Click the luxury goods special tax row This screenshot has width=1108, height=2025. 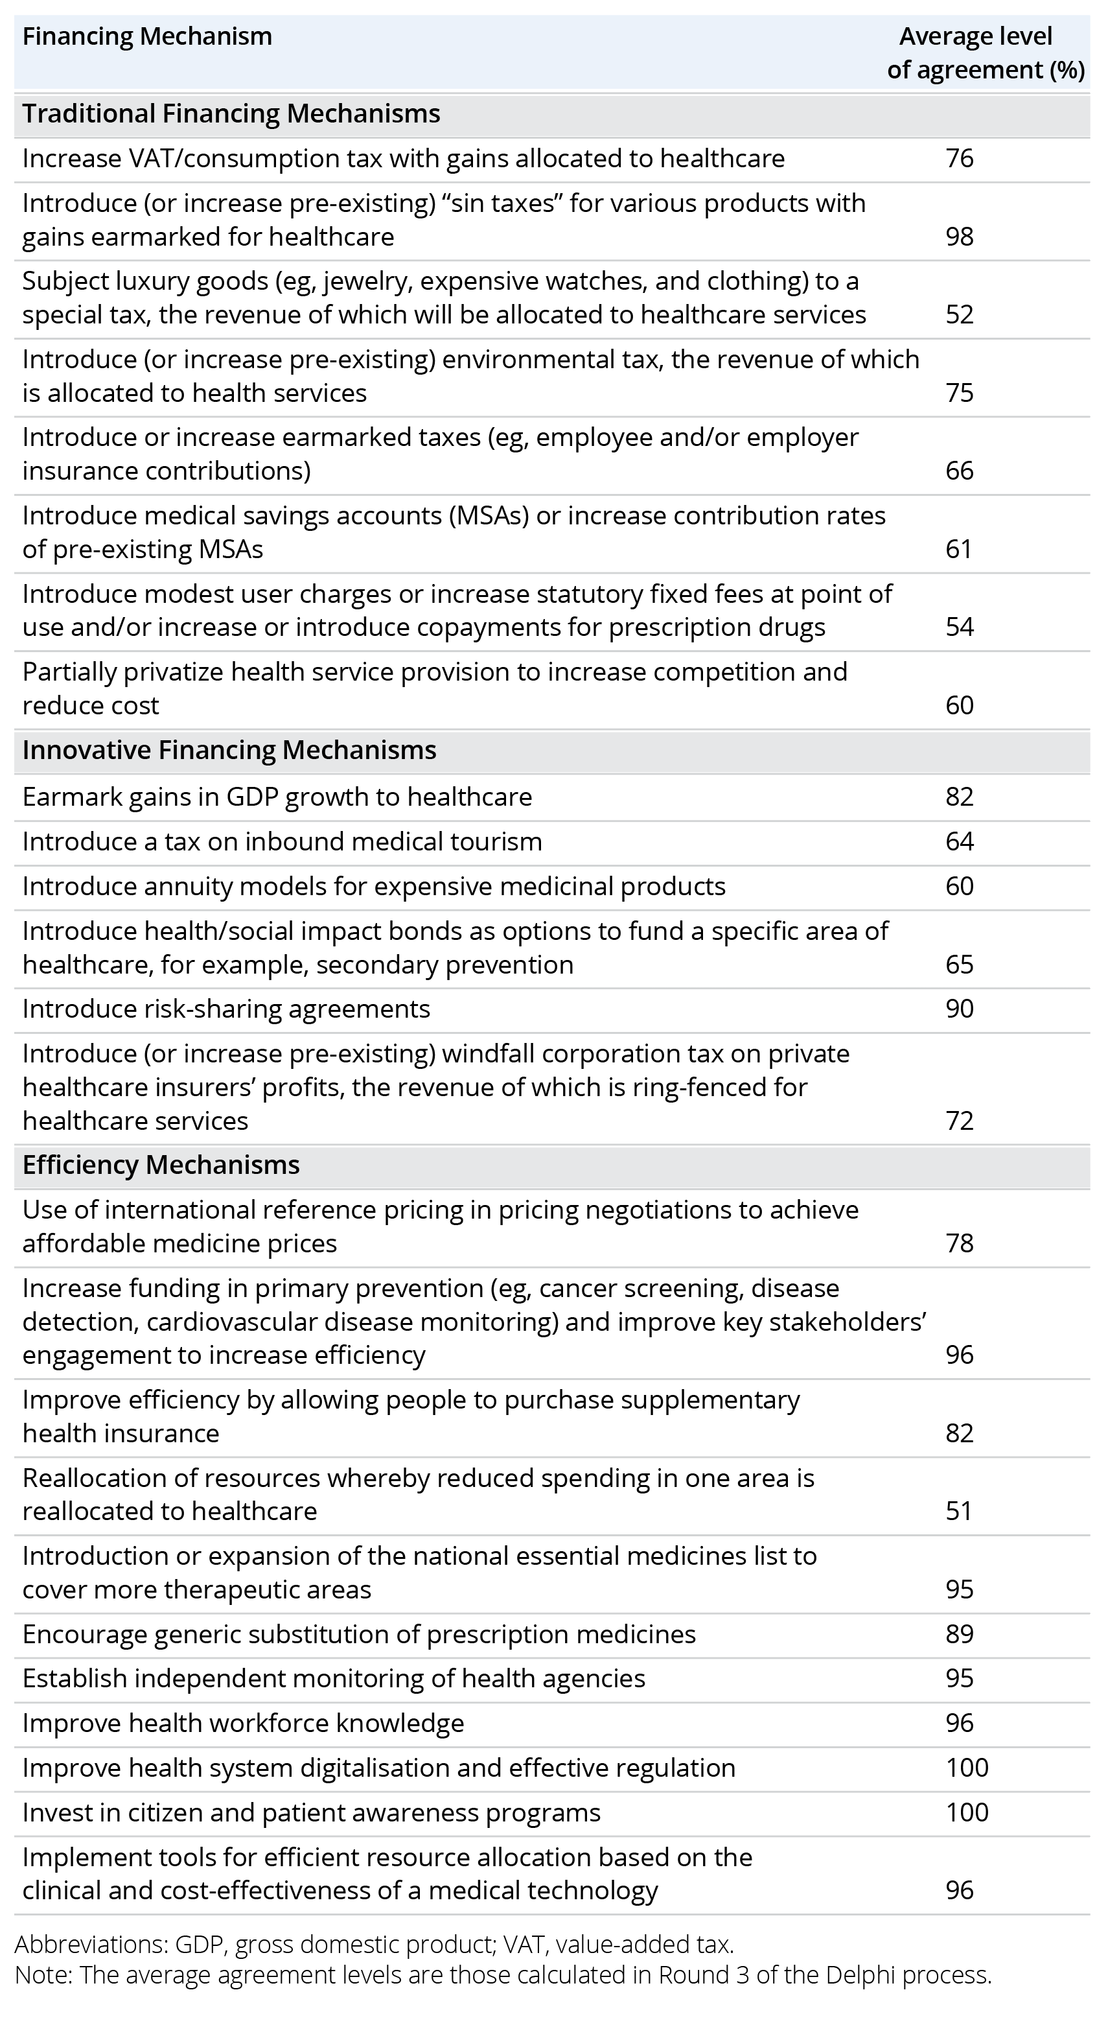tap(444, 298)
